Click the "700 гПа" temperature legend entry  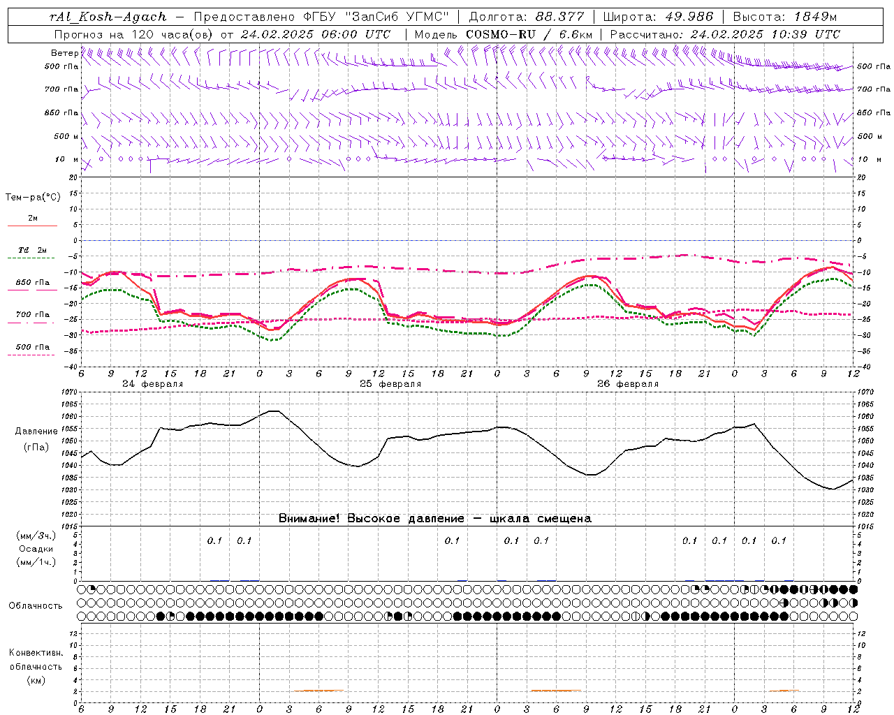(x=33, y=314)
